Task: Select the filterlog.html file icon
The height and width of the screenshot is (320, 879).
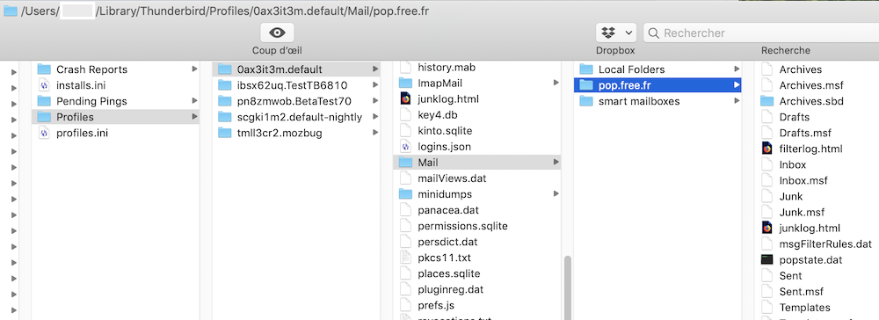Action: (766, 149)
